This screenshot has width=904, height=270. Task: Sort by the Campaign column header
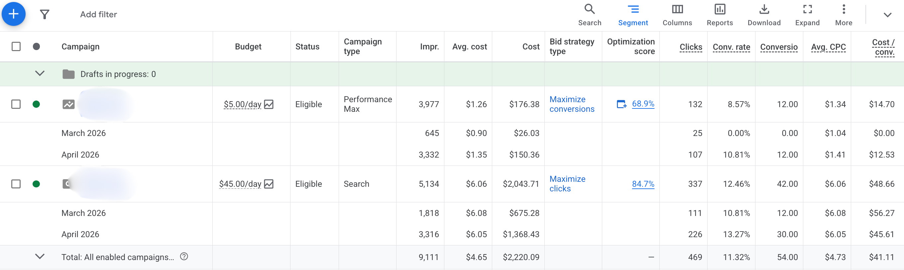coord(80,46)
